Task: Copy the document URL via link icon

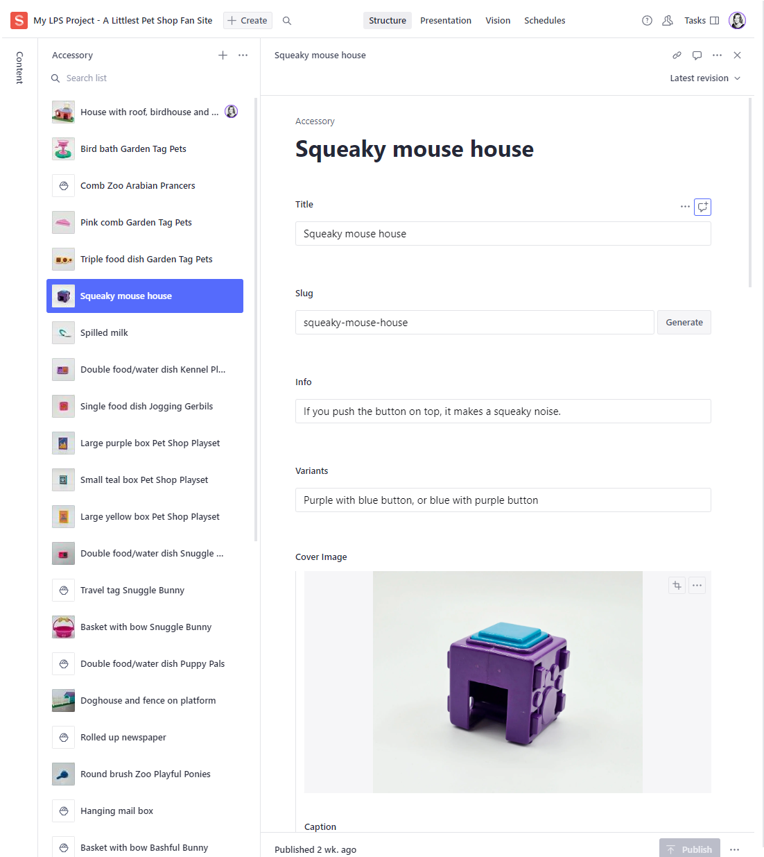Action: 677,55
